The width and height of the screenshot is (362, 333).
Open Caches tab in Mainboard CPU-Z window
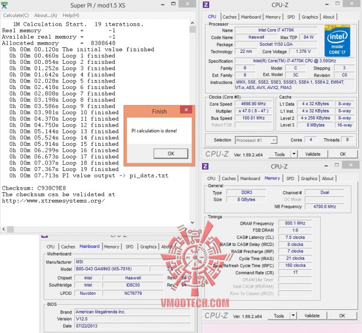click(68, 246)
